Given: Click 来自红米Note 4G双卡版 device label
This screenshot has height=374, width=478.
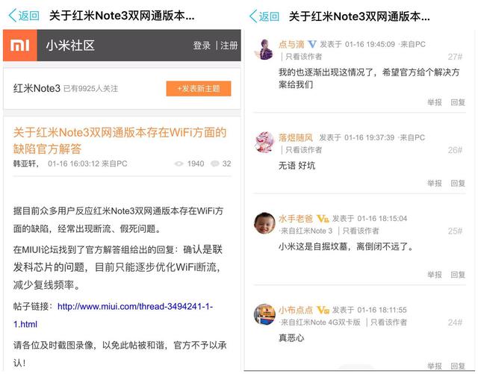Looking at the screenshot, I should [320, 322].
